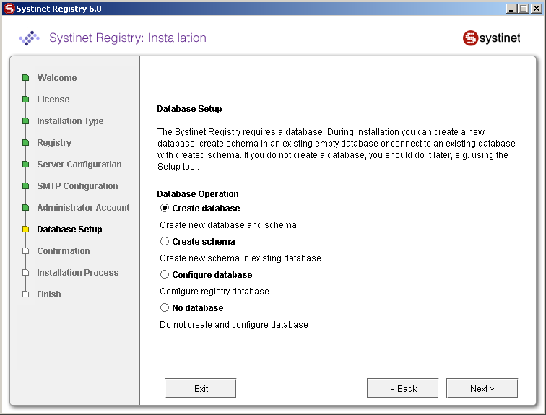The height and width of the screenshot is (415, 546).
Task: Click green marker beside Welcome step
Action: (x=25, y=77)
